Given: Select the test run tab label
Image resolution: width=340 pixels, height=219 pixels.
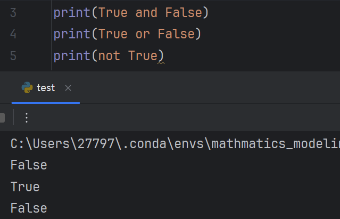Looking at the screenshot, I should 46,88.
